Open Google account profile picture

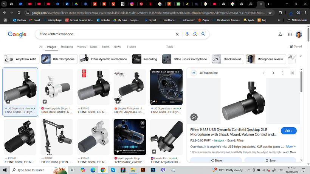tap(299, 34)
